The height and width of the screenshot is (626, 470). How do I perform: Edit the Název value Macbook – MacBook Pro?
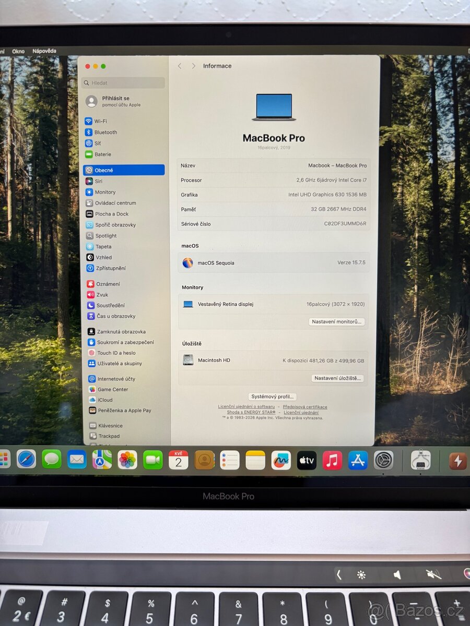point(337,166)
